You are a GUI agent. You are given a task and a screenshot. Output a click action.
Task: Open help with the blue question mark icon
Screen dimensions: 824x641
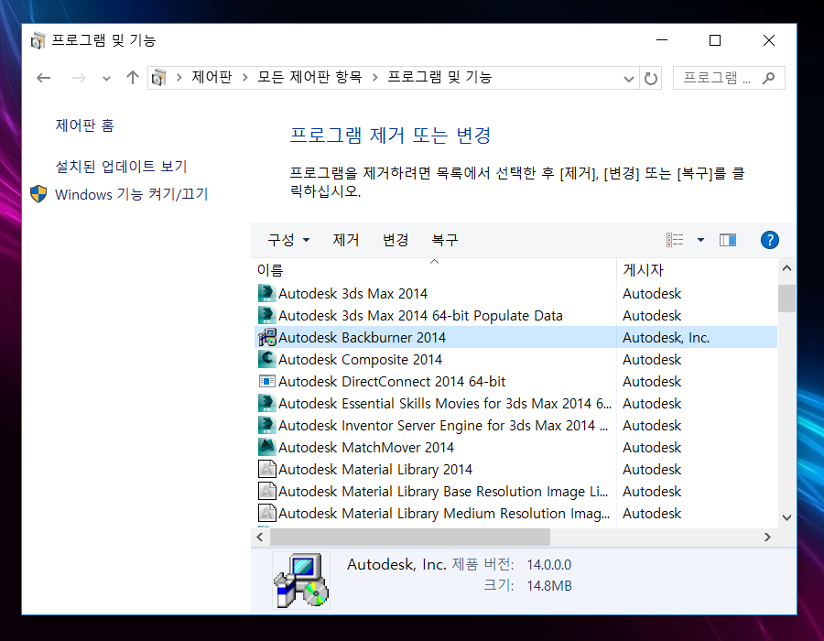tap(769, 240)
